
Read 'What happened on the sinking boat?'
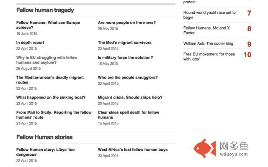[51, 98]
